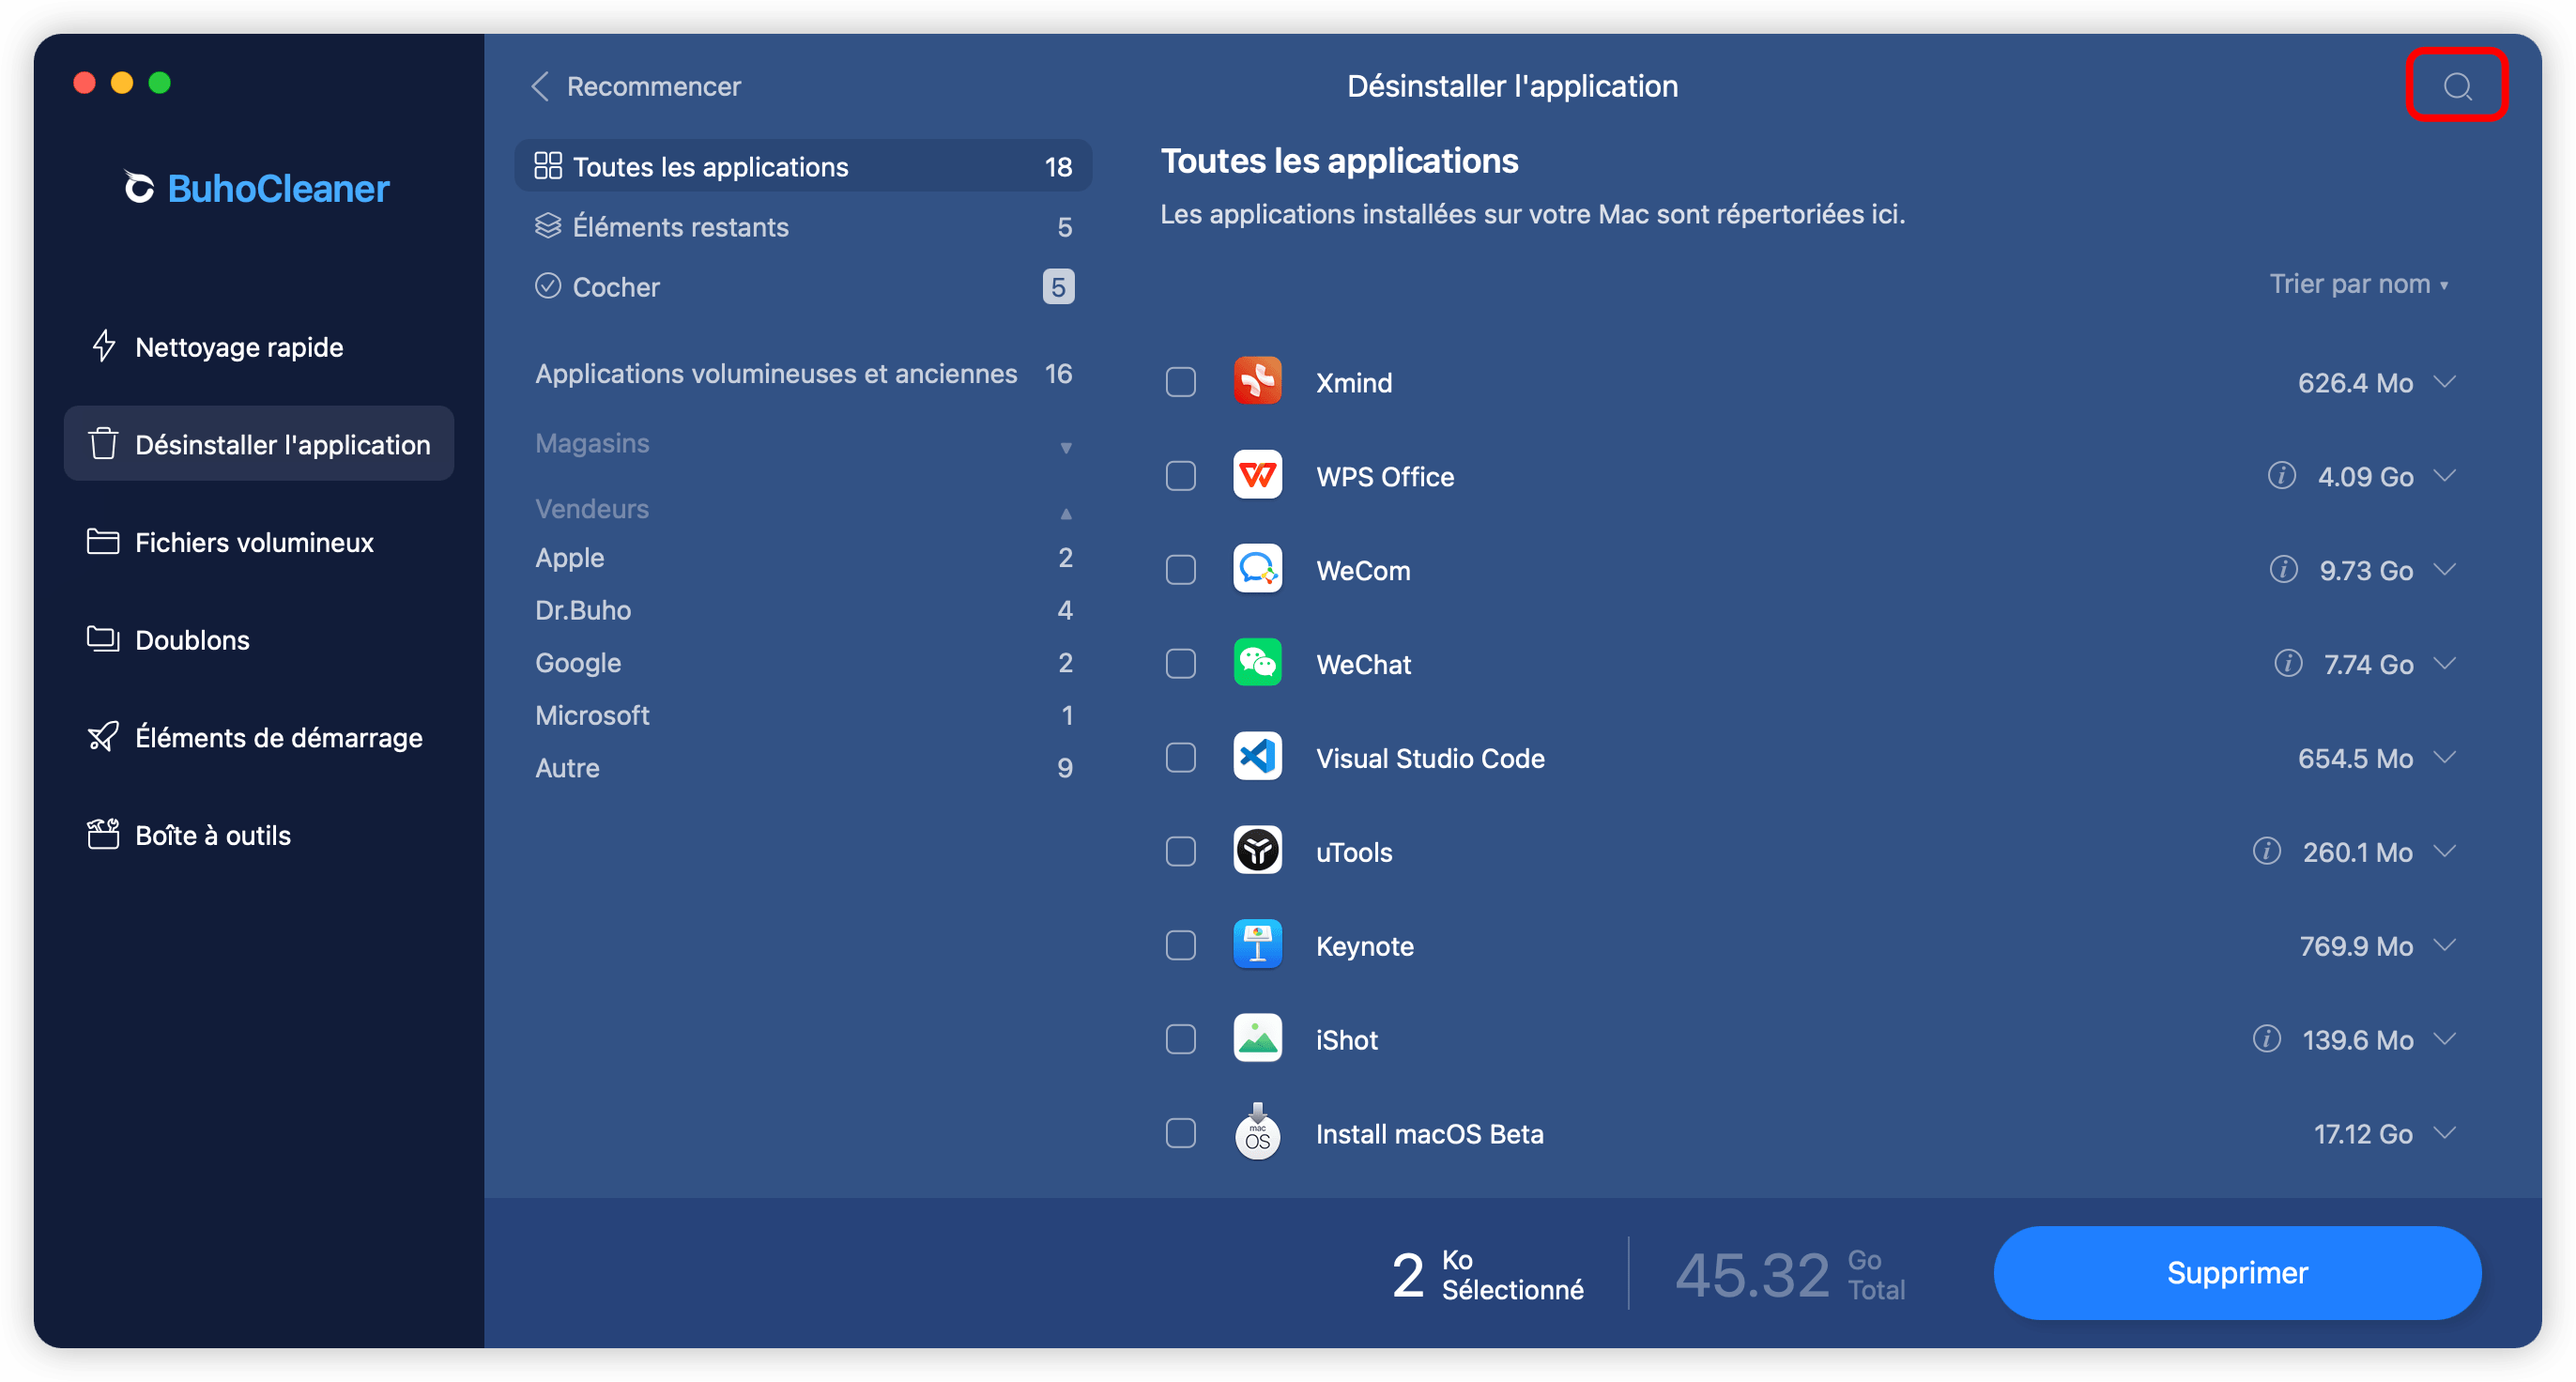
Task: Open Nettoyage rapide in sidebar
Action: 258,347
